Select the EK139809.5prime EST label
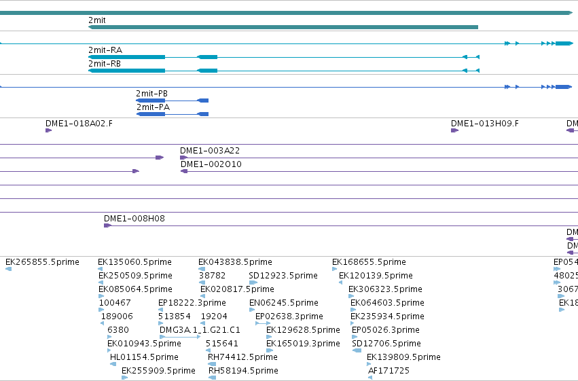The height and width of the screenshot is (381, 578). click(x=403, y=357)
